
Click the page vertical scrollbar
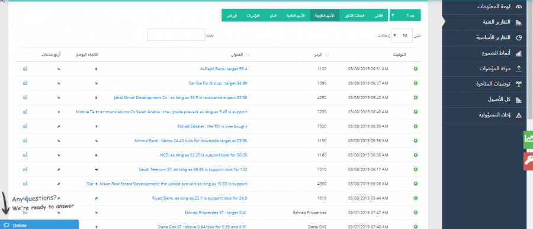tap(531, 59)
